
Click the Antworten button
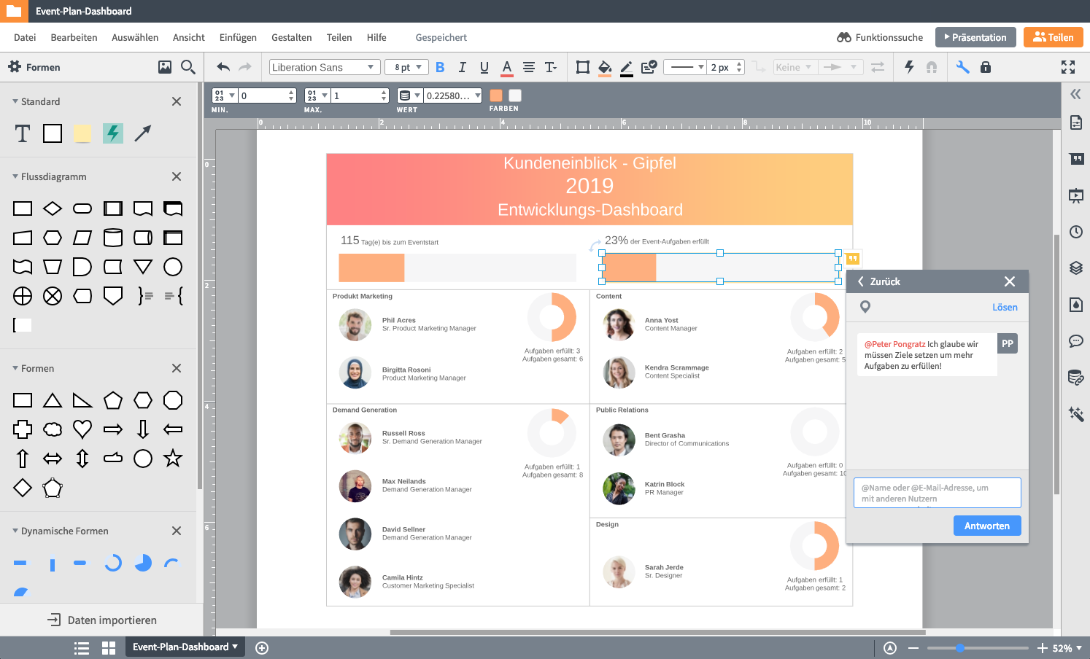(x=986, y=526)
